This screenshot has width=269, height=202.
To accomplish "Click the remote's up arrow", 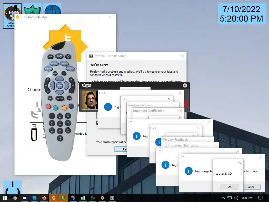I will [x=60, y=78].
